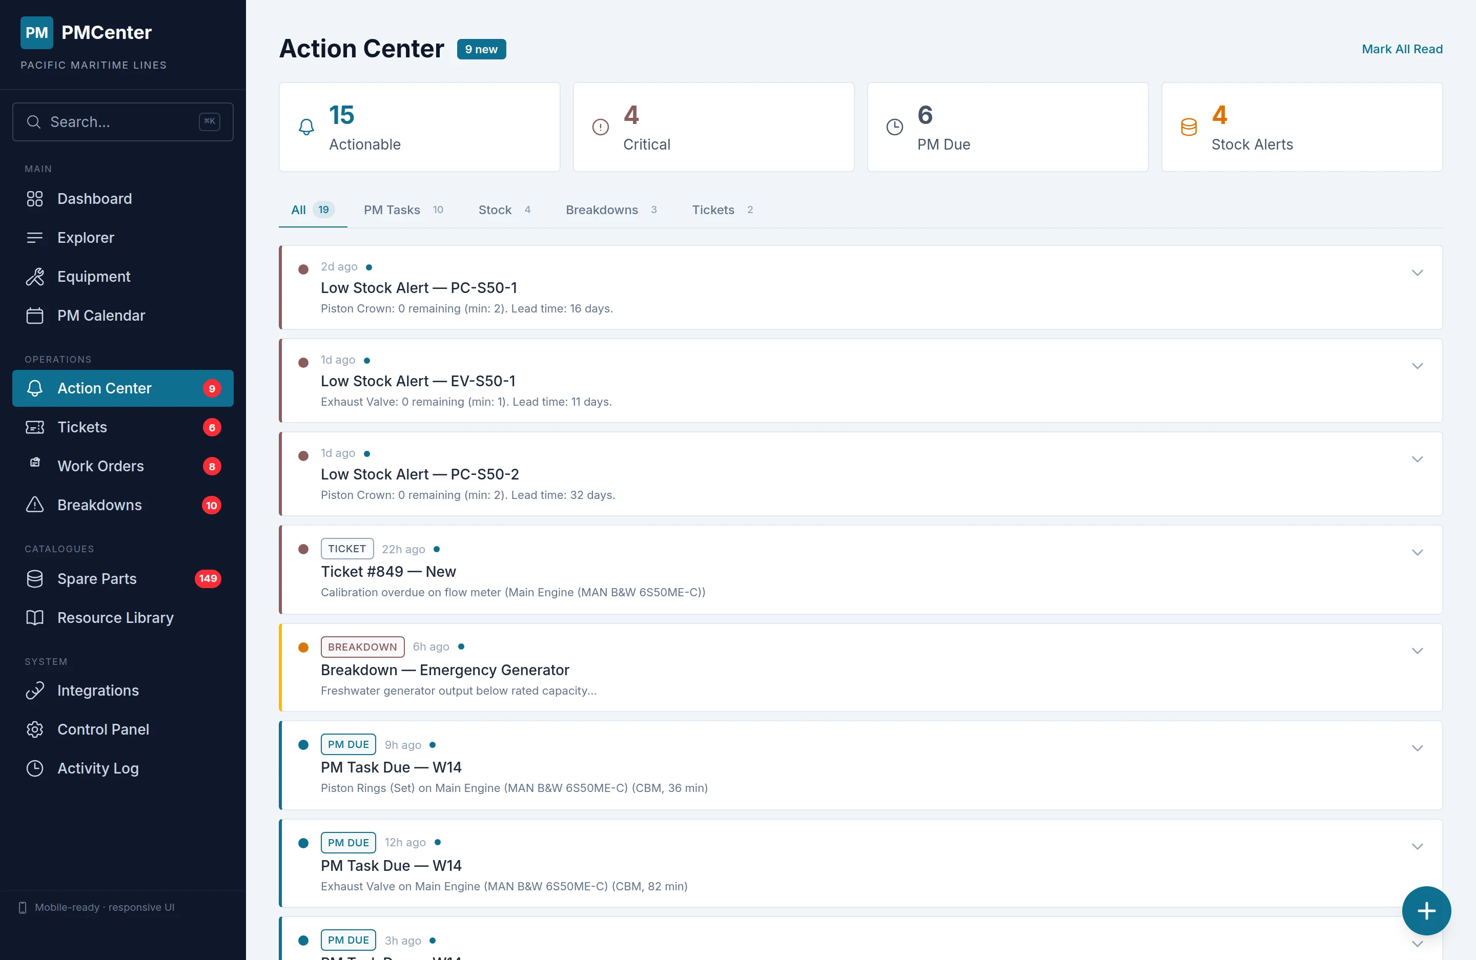
Task: Click the Equipment wrench icon
Action: click(35, 277)
